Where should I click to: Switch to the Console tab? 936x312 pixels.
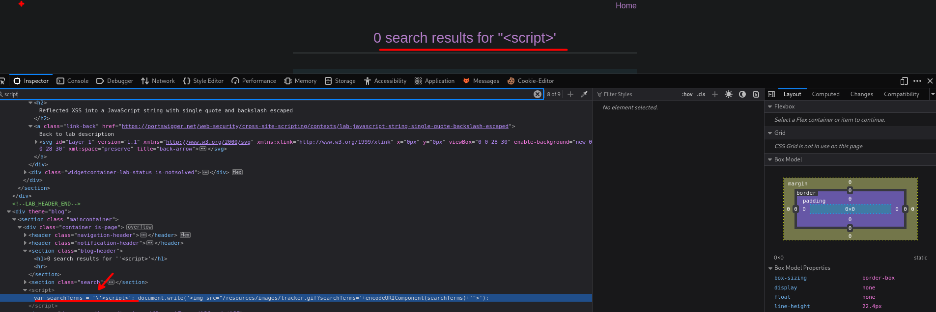pos(73,81)
